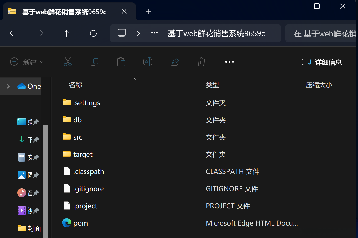Expand the OneDrive tree node

[x=8, y=86]
